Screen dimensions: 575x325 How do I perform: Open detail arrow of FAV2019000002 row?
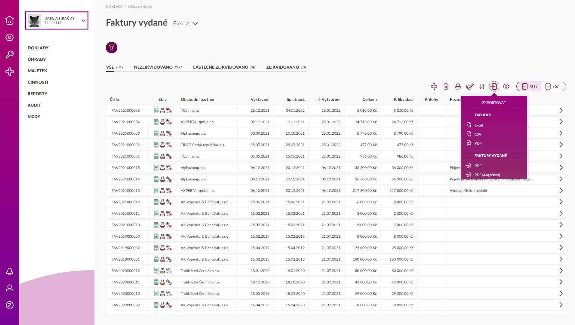[561, 248]
